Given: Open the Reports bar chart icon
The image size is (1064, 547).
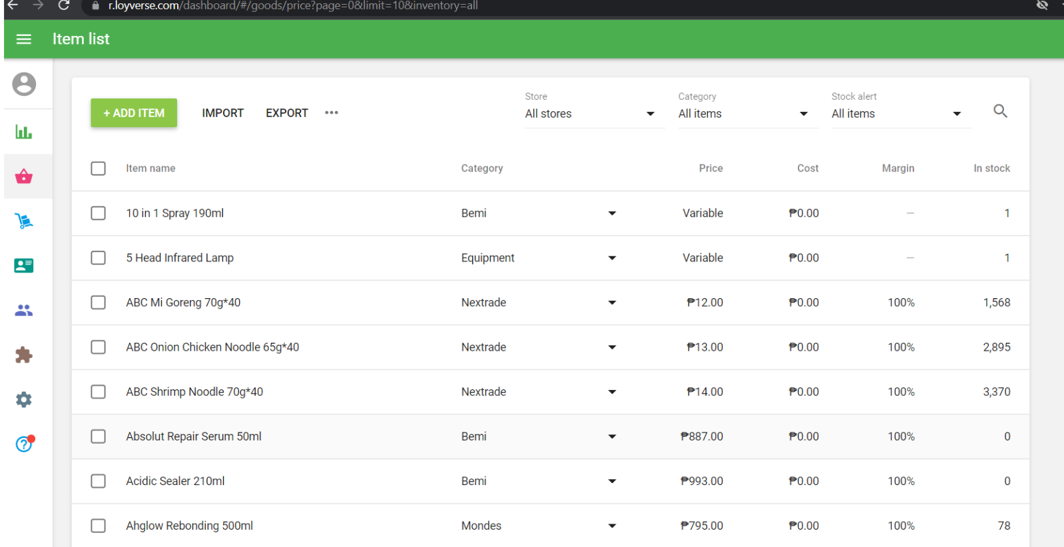Looking at the screenshot, I should point(24,132).
